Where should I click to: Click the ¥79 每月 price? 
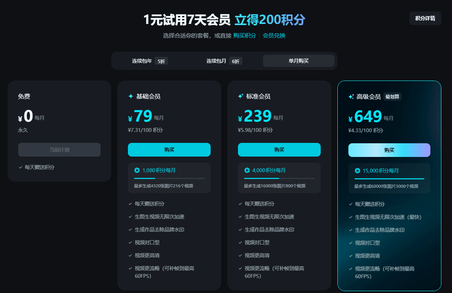pyautogui.click(x=146, y=116)
